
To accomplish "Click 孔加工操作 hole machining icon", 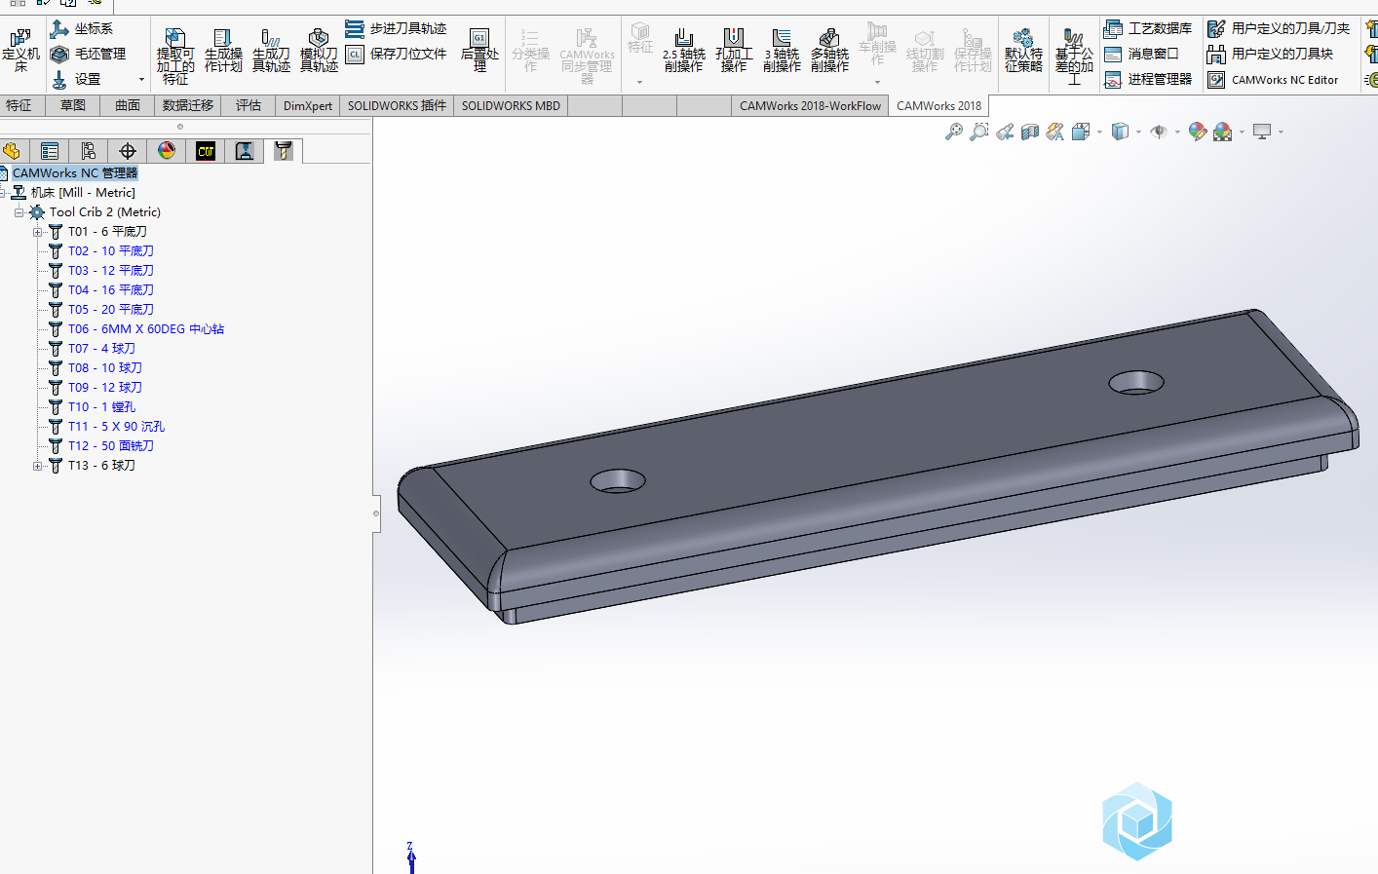I will (x=734, y=51).
